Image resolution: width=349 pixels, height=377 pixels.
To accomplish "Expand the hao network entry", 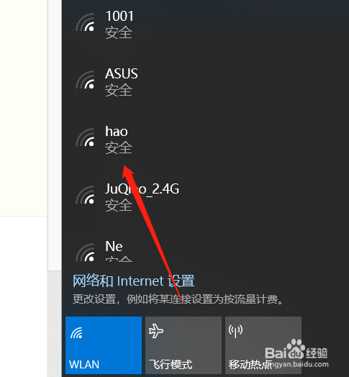I will [205, 139].
